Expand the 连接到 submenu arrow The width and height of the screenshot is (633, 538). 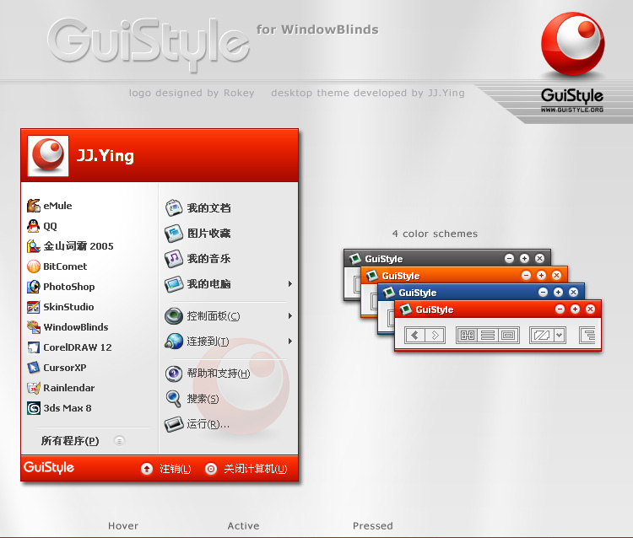289,342
